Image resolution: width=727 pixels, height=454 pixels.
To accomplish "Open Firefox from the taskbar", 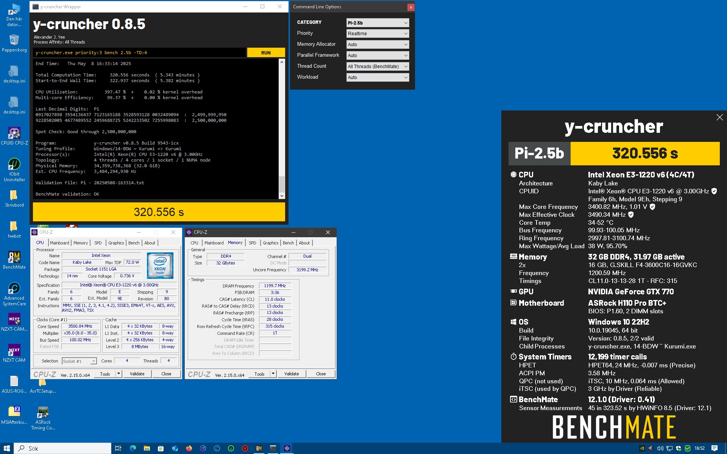I will 189,448.
